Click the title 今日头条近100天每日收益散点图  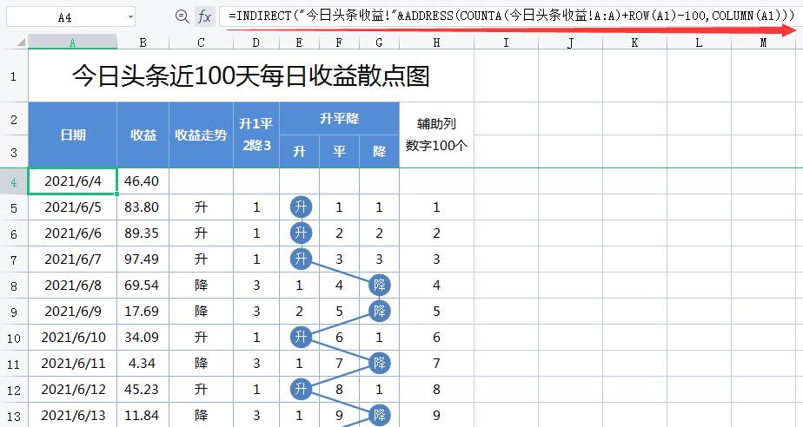click(x=250, y=76)
